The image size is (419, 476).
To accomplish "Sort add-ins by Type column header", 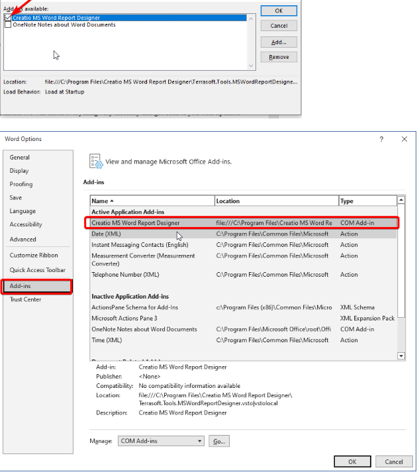I will 367,201.
